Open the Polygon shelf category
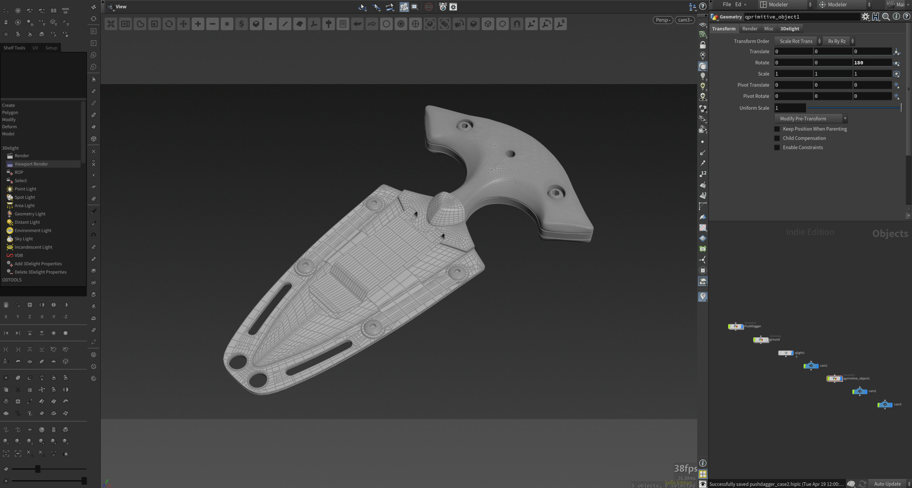912x488 pixels. point(10,113)
